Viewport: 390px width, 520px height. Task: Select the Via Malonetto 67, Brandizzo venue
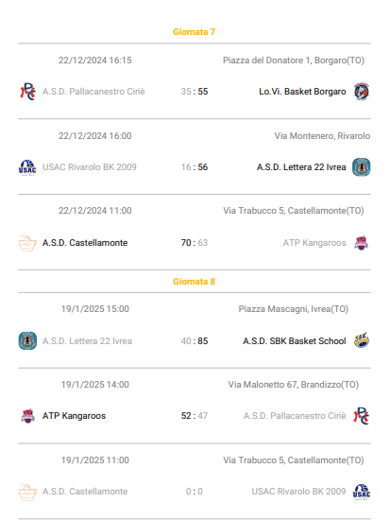pyautogui.click(x=294, y=385)
